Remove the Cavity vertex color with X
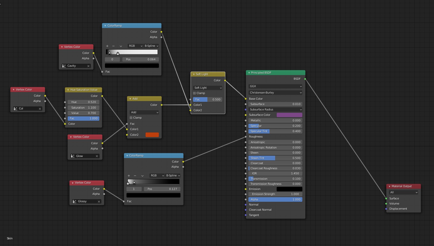Viewport: 434px width, 246px height. (x=89, y=66)
